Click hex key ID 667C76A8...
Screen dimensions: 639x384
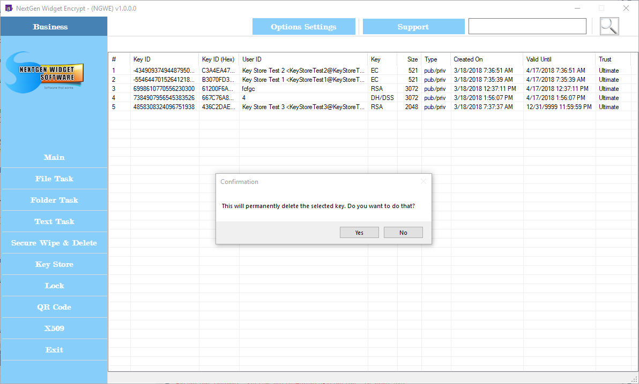(x=218, y=98)
